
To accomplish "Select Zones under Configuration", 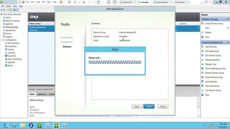I will tap(10, 66).
